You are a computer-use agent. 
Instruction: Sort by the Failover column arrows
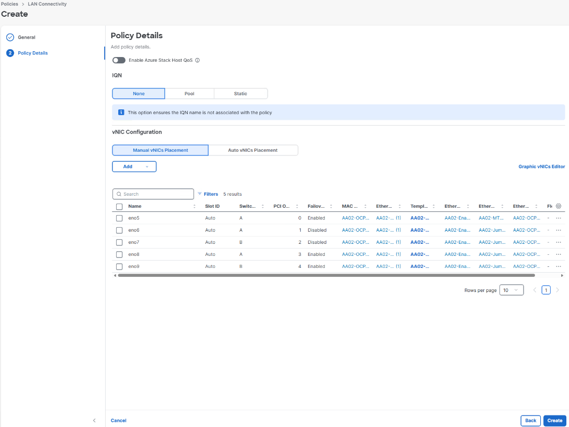click(x=331, y=206)
